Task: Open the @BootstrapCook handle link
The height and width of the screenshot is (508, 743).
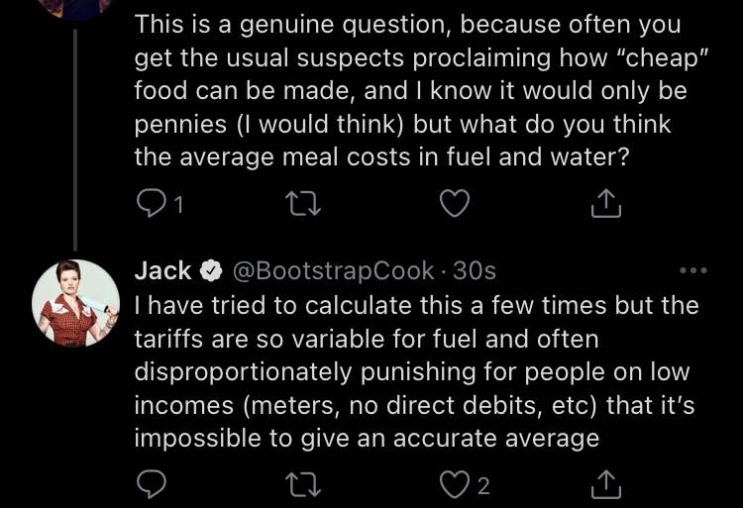Action: (333, 270)
